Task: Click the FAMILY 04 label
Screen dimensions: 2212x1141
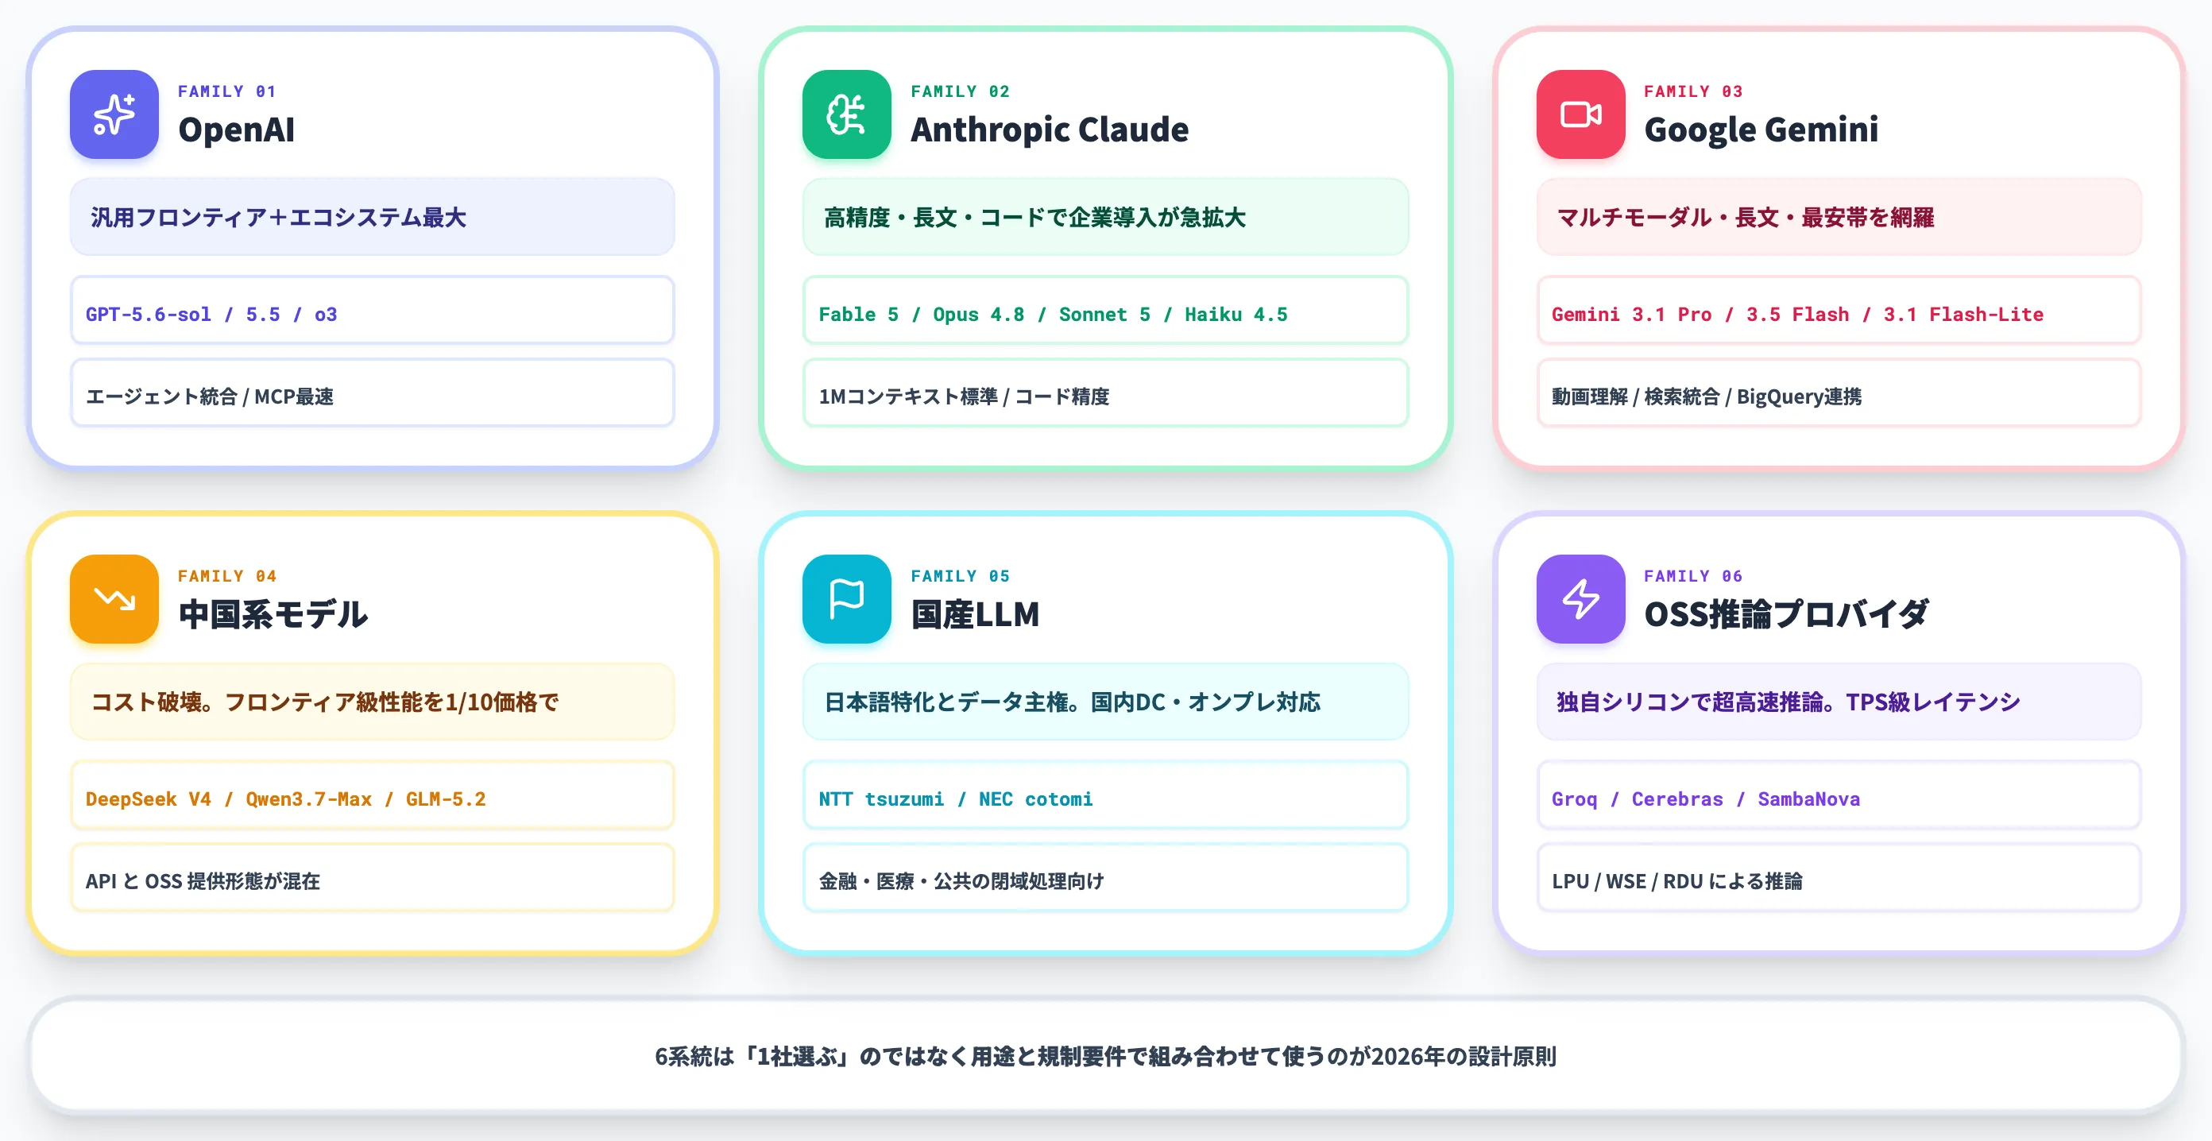Action: [226, 576]
